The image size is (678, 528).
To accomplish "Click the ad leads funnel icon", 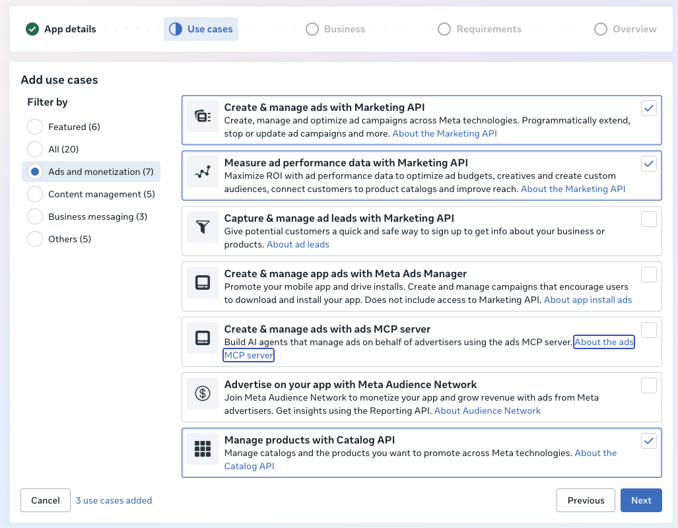I will pyautogui.click(x=203, y=227).
